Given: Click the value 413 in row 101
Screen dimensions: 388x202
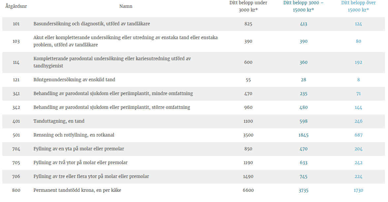Looking at the screenshot, I should click(x=304, y=24).
